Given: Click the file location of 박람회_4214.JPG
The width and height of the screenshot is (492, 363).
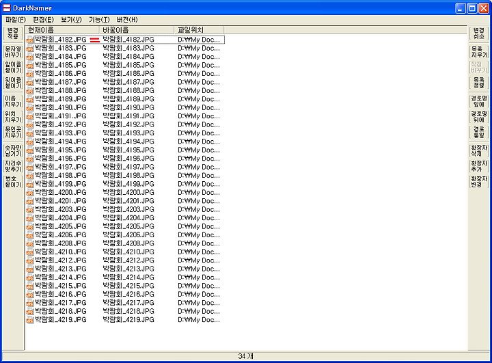Looking at the screenshot, I should (199, 278).
